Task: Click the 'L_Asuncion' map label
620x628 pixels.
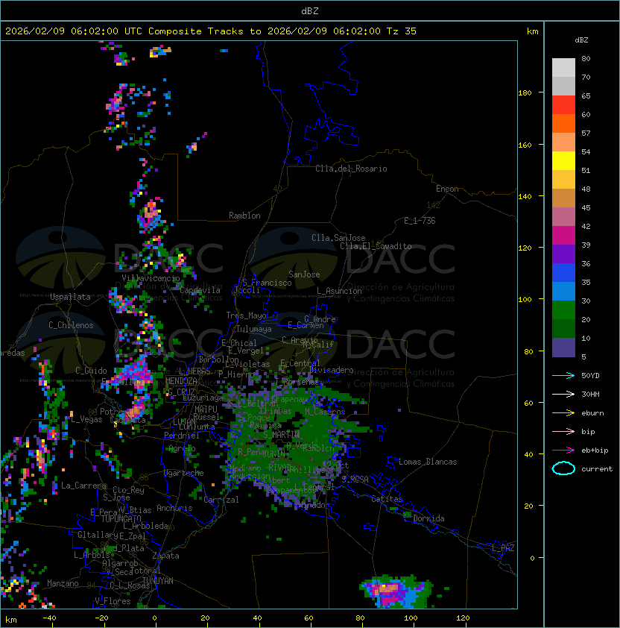Action: [x=339, y=291]
